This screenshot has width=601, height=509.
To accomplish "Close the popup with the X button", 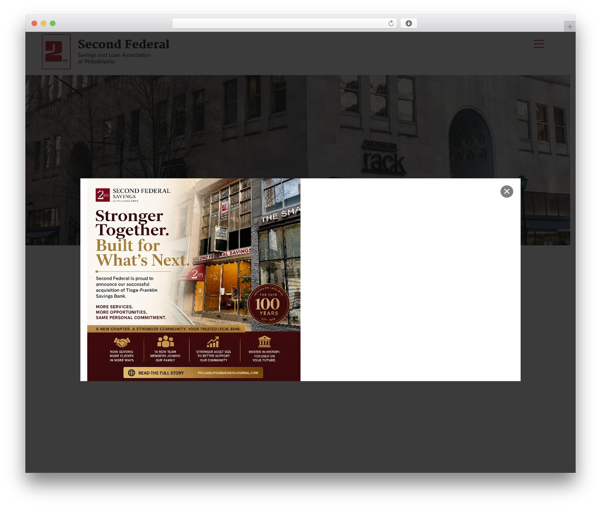I will point(507,191).
